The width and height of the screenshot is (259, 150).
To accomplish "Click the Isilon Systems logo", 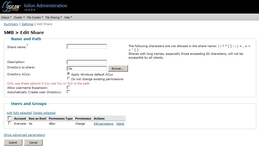I will pyautogui.click(x=11, y=7).
